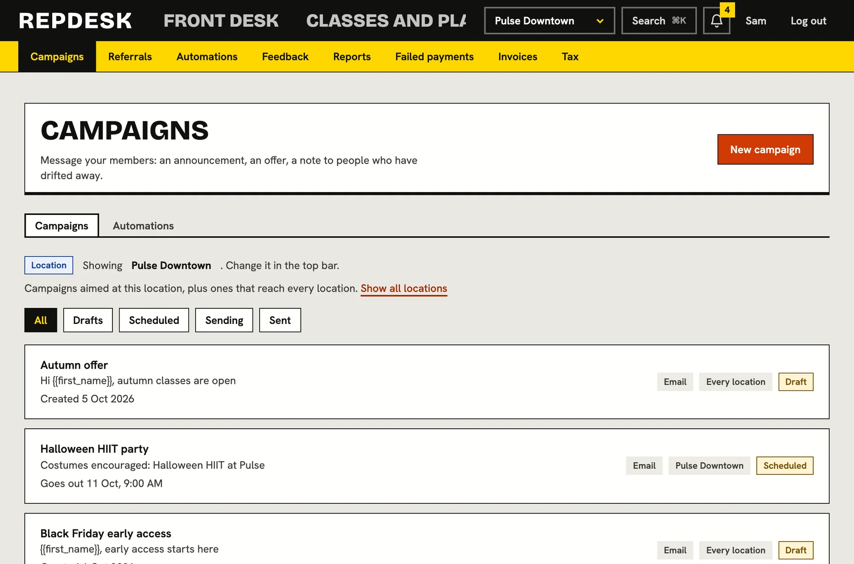Click Show all locations link
Viewport: 854px width, 564px height.
click(x=404, y=288)
